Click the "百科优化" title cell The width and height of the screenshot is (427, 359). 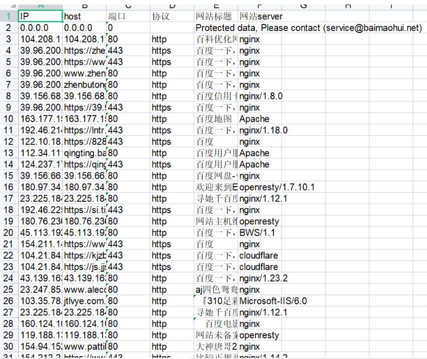point(216,39)
